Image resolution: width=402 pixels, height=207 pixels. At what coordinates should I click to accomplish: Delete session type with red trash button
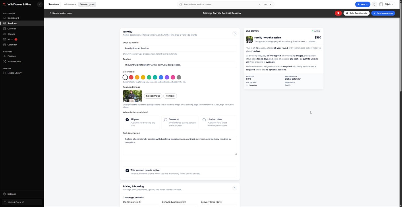point(338,13)
